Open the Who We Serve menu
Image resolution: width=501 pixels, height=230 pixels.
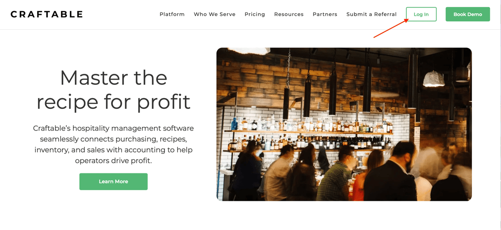pyautogui.click(x=214, y=14)
